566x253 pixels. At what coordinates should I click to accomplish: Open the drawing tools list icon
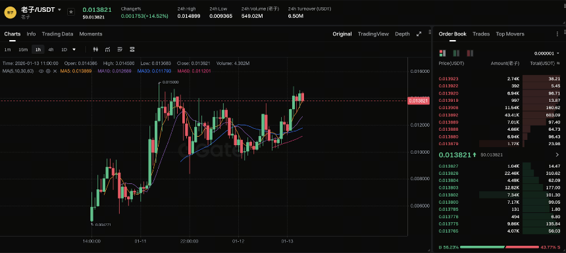120,49
